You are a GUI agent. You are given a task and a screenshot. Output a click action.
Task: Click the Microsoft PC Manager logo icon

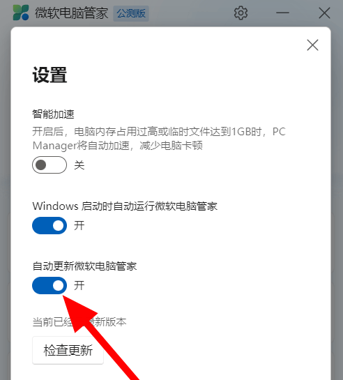point(21,13)
